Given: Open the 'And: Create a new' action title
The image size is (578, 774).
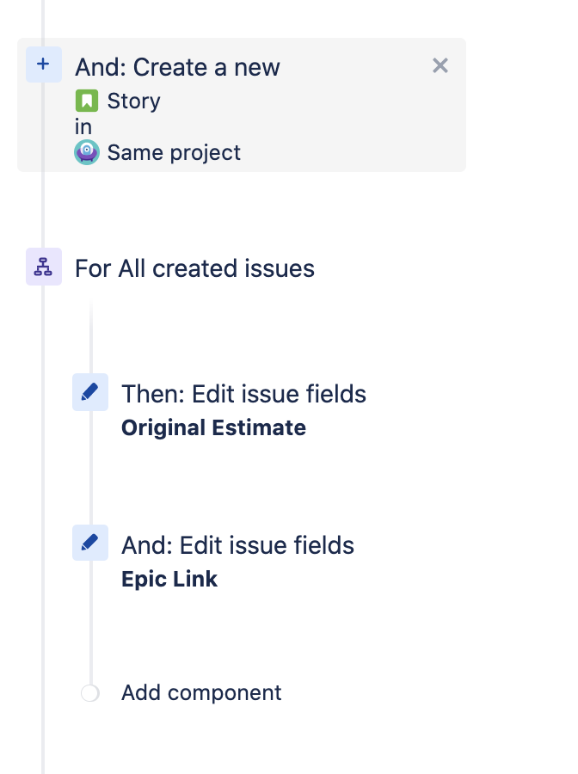Looking at the screenshot, I should coord(177,67).
